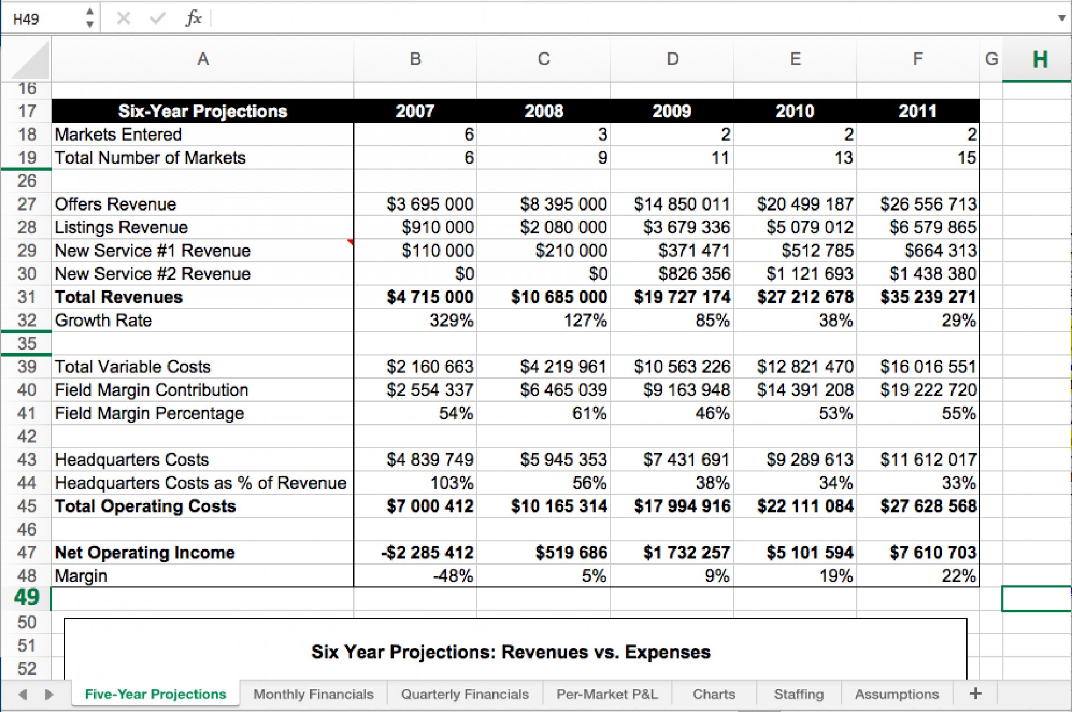
Task: Click Margin value 19%
Action: pos(795,576)
